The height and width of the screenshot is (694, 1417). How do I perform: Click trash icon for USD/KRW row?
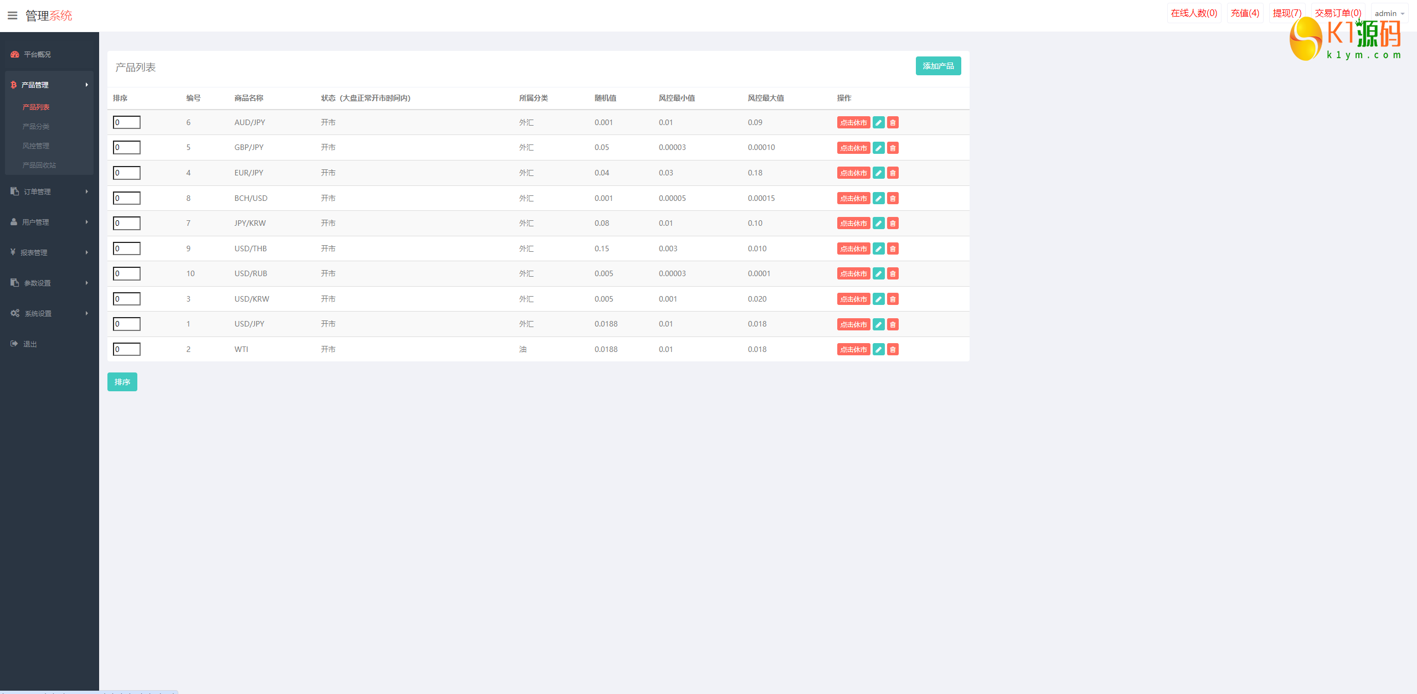pyautogui.click(x=893, y=299)
